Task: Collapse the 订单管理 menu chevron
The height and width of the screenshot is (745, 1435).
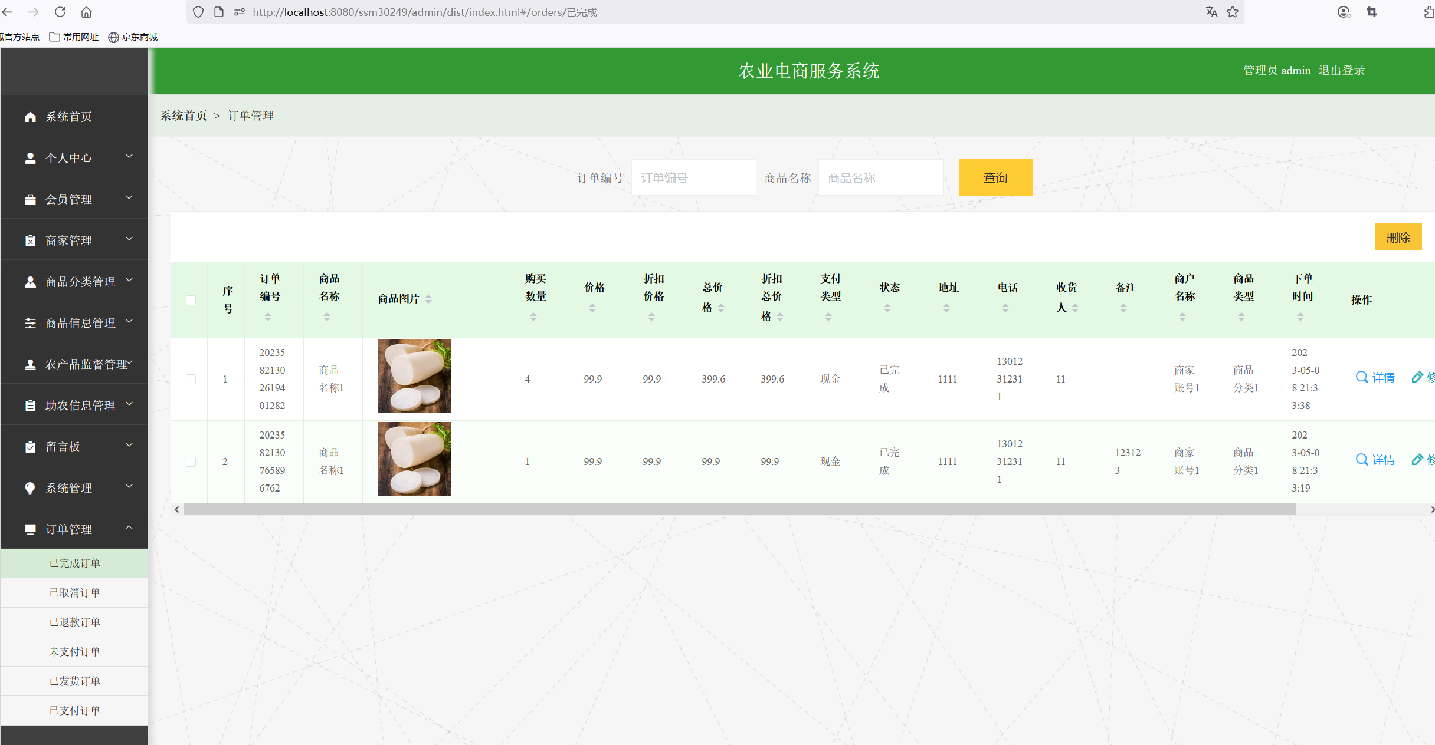Action: coord(129,528)
